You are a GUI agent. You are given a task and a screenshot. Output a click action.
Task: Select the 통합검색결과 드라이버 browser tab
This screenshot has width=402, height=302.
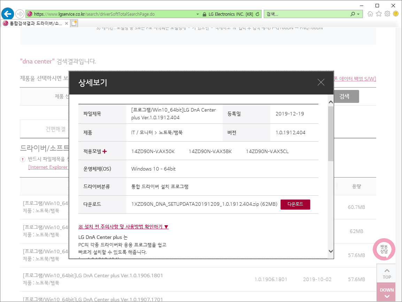[x=36, y=23]
